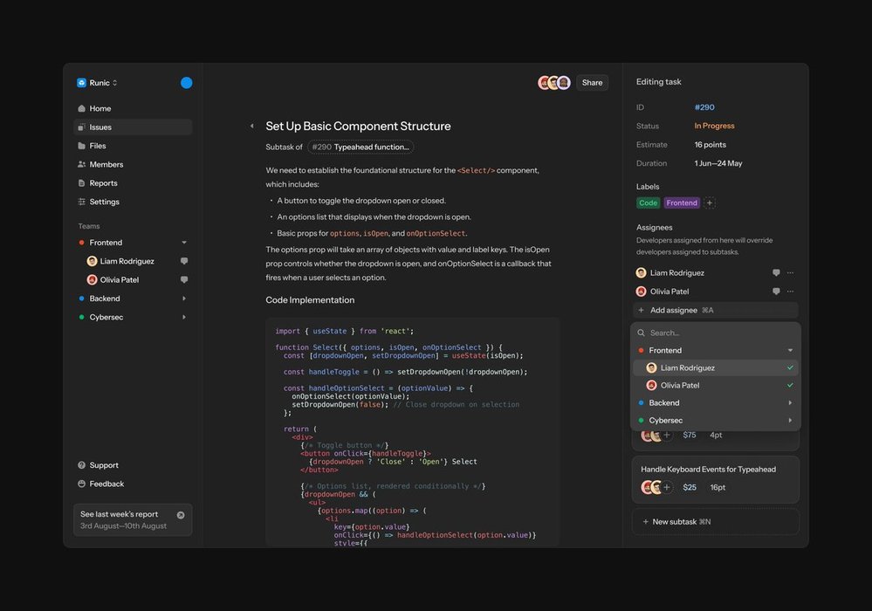Expand Cybersec group in assignee dropdown

tap(790, 421)
